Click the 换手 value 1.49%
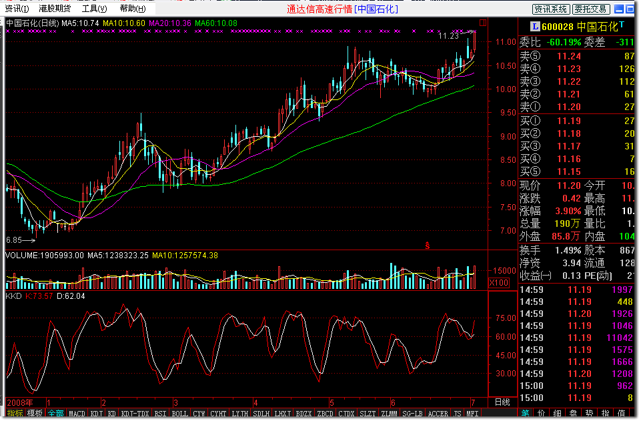This screenshot has height=421, width=641. tap(568, 250)
